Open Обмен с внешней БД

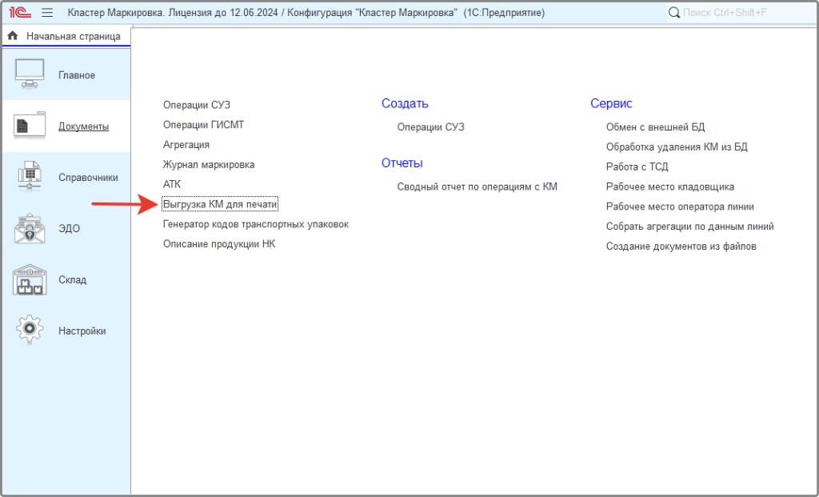[x=655, y=127]
